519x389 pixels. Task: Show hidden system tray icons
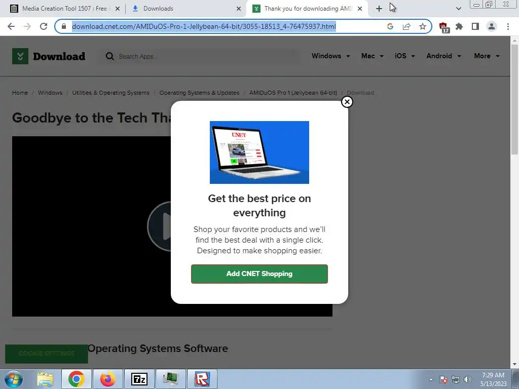tap(431, 379)
